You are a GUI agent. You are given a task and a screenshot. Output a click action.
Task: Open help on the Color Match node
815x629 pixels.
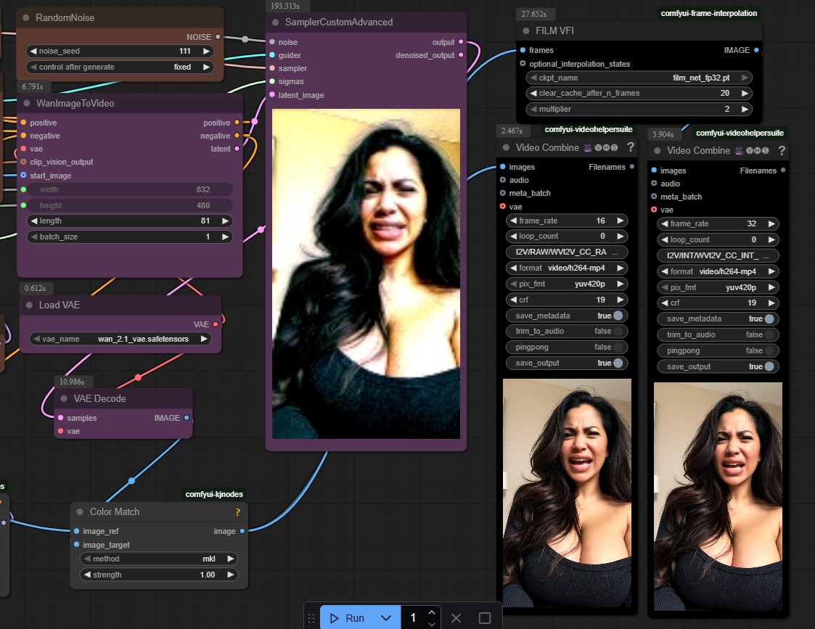(x=237, y=512)
